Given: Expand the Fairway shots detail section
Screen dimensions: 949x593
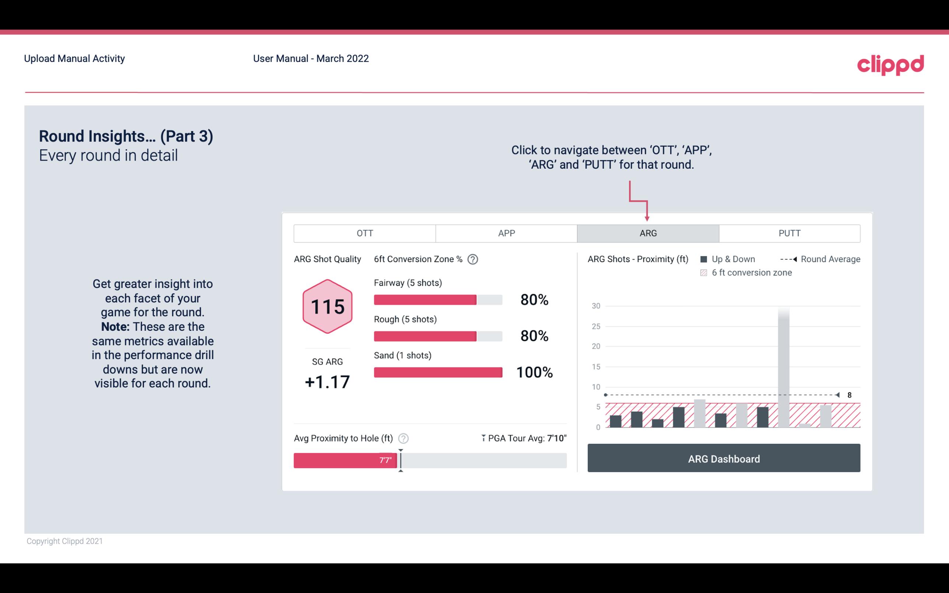Looking at the screenshot, I should click(408, 284).
